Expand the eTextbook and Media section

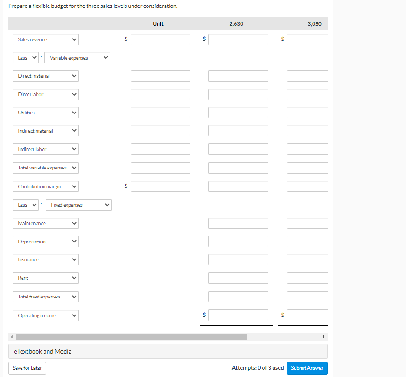(x=168, y=351)
